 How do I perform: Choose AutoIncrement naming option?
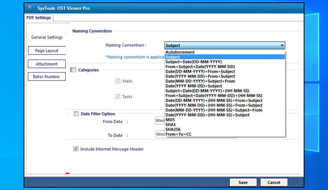point(225,52)
